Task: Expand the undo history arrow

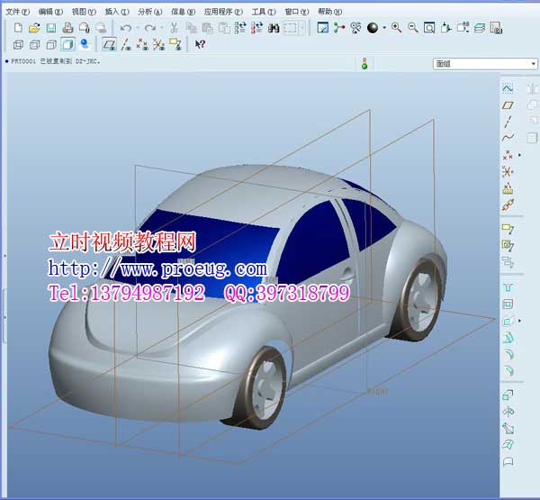Action: tap(138, 28)
